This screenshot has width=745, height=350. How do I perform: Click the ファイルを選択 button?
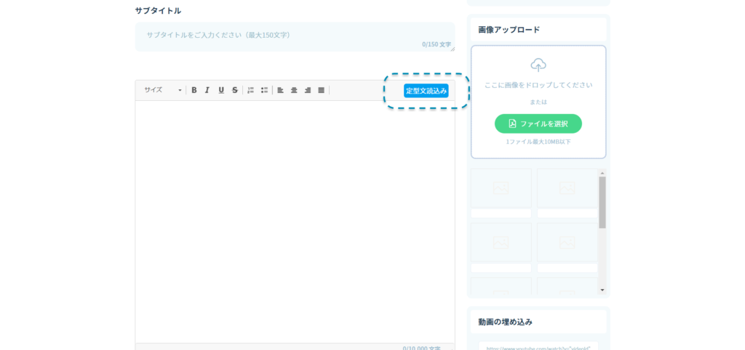tap(538, 123)
